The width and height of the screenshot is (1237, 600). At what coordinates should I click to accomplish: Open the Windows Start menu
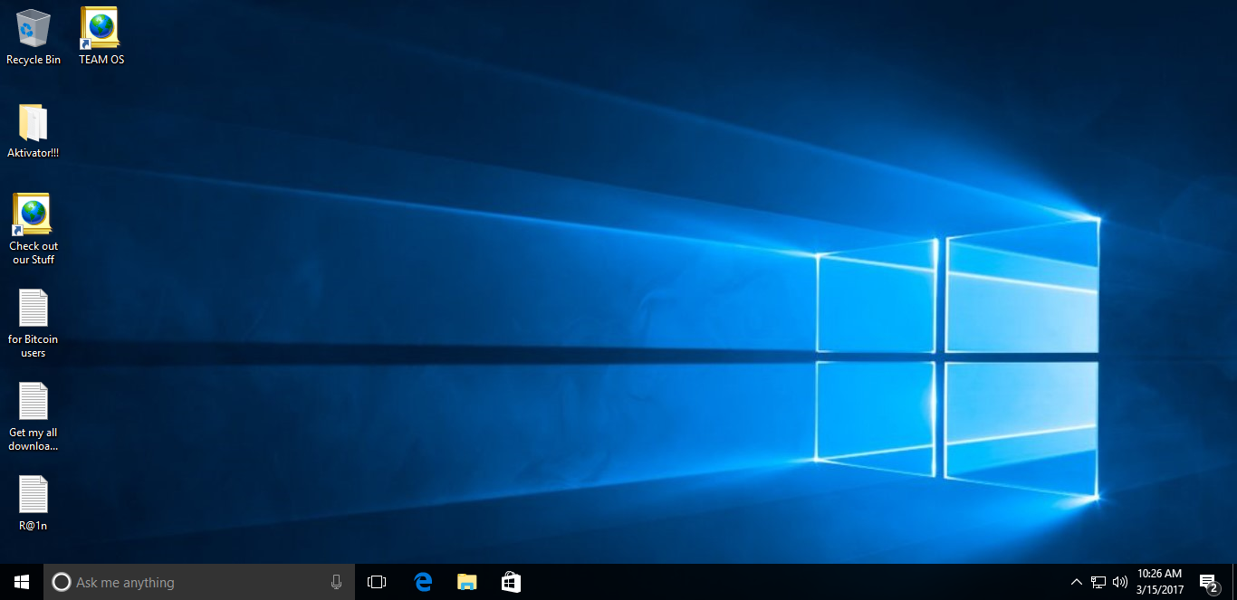(22, 582)
